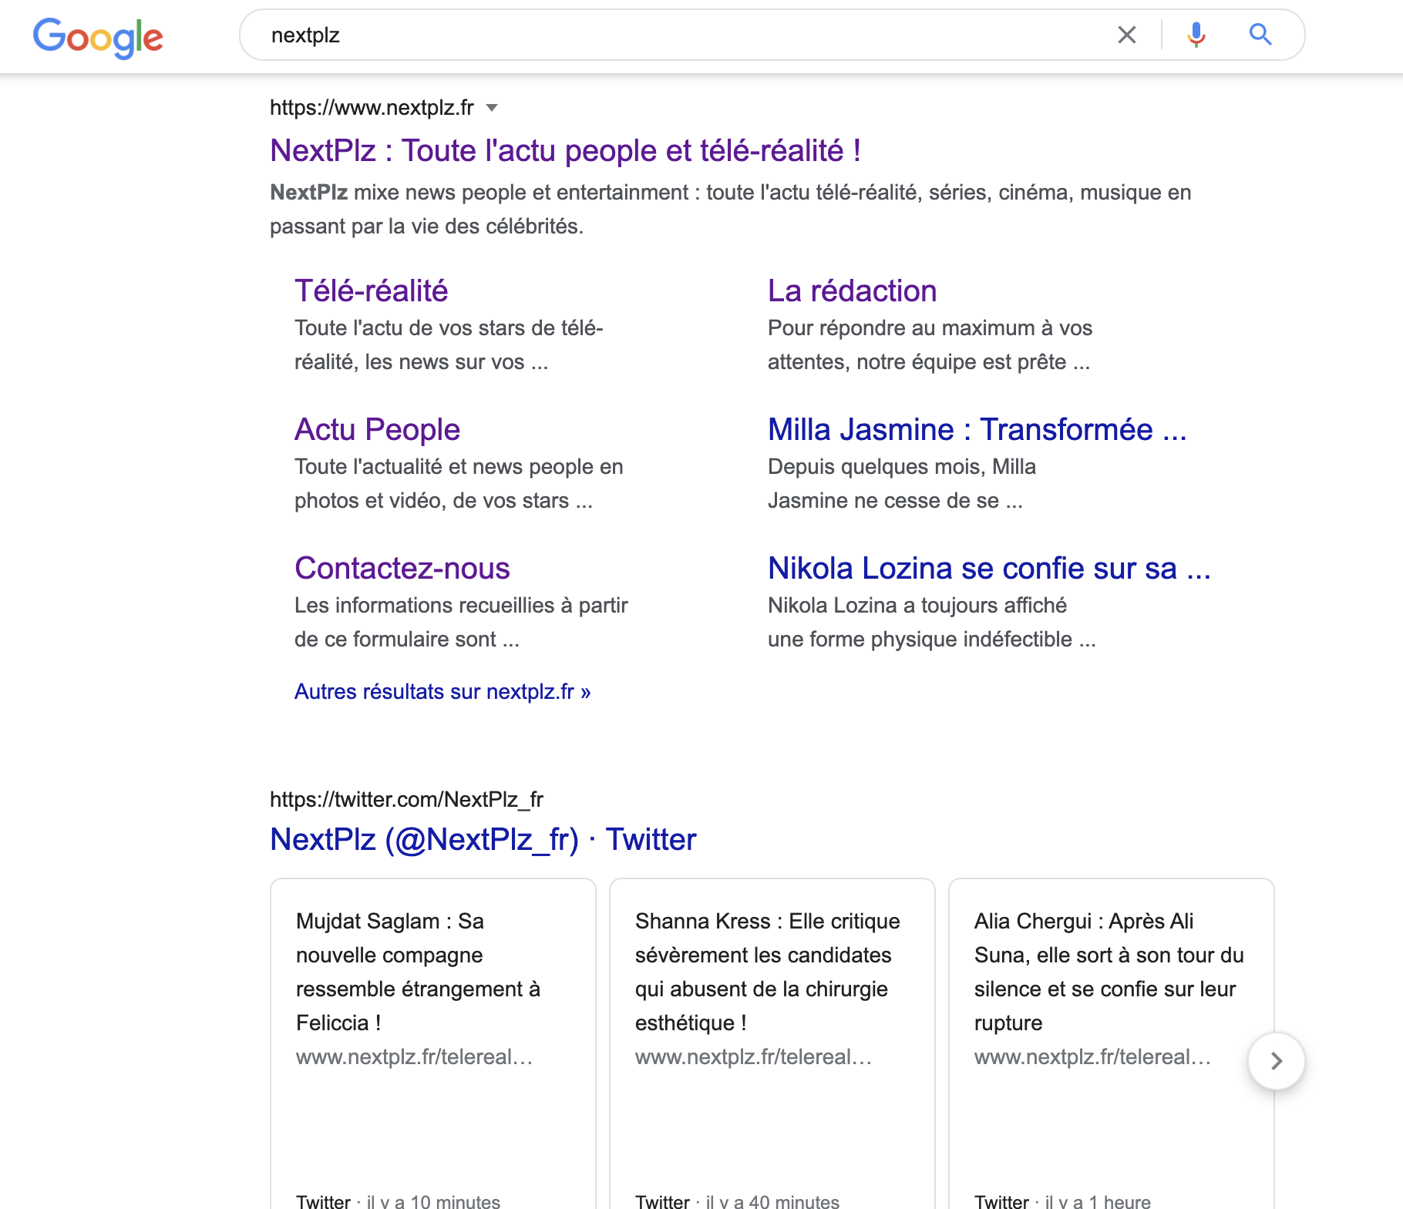
Task: Click nextplz.fr link in Mujdat Saglam tweet
Action: tap(414, 1057)
